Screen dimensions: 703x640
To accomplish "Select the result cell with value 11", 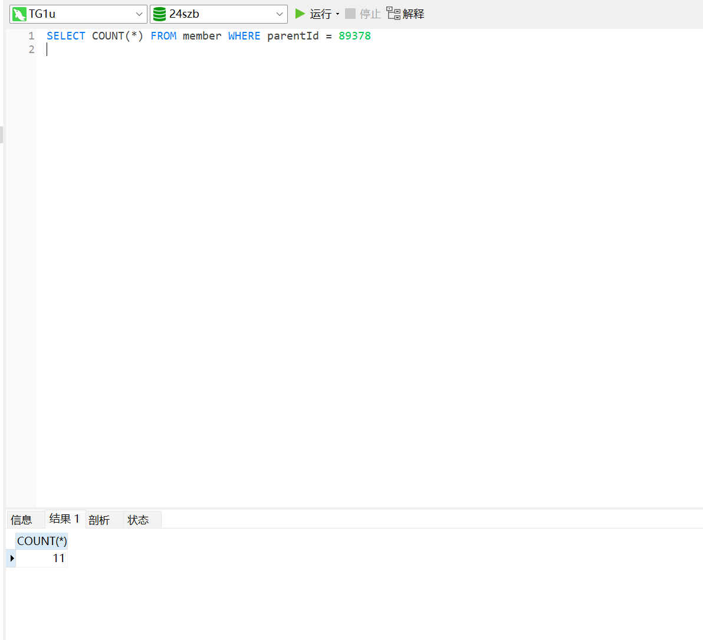I will [x=42, y=559].
